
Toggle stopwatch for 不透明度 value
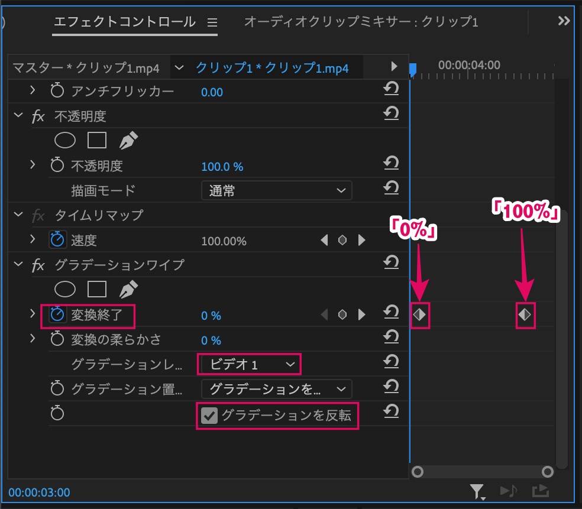pos(57,165)
